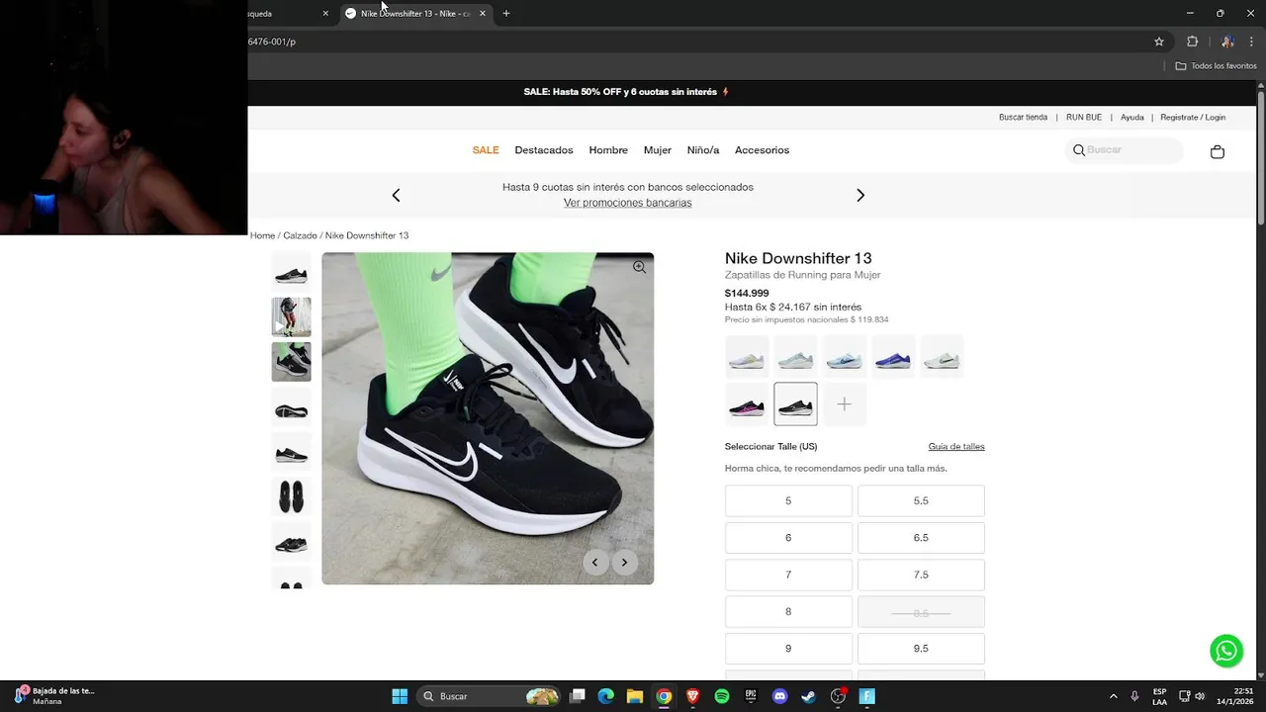Viewport: 1266px width, 712px height.
Task: Open Ayuda link
Action: (1132, 117)
